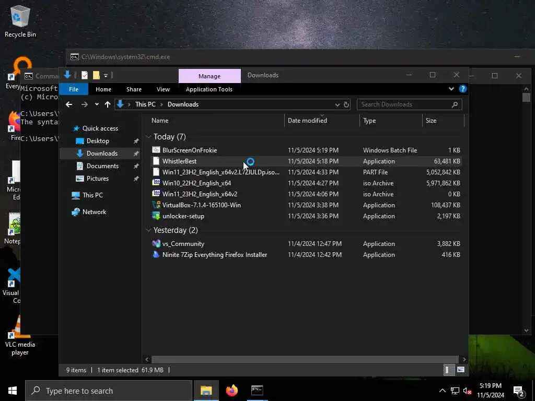Select the Manage contextual tab

(210, 76)
